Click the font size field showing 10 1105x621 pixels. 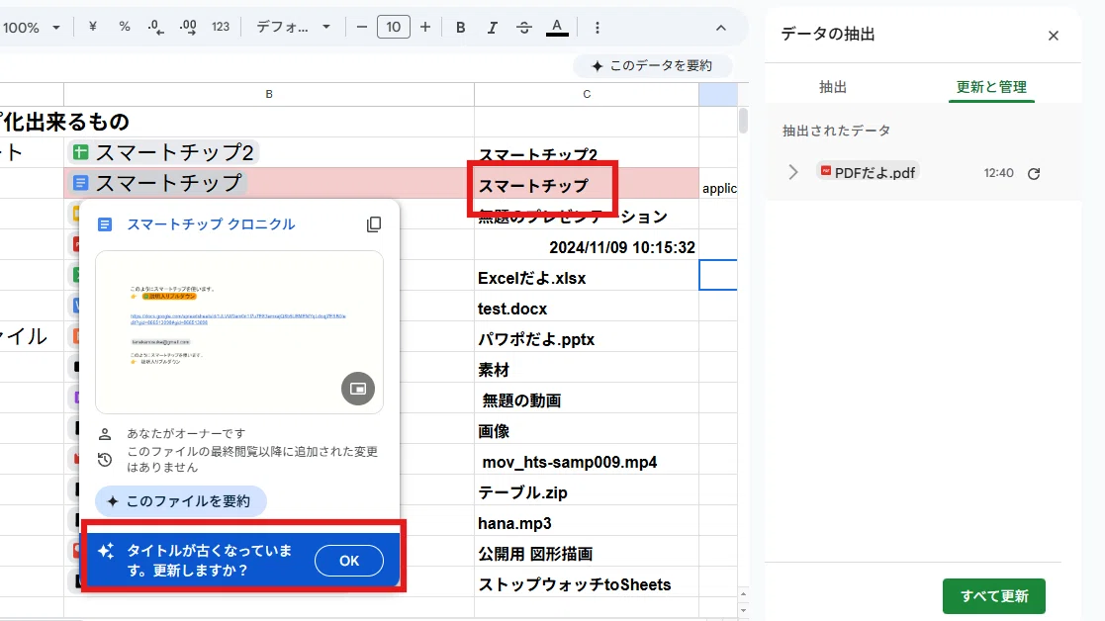tap(394, 28)
